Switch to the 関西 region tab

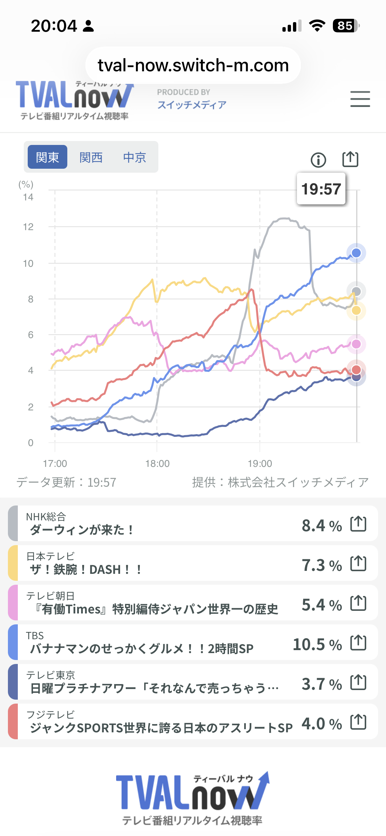[x=91, y=157]
